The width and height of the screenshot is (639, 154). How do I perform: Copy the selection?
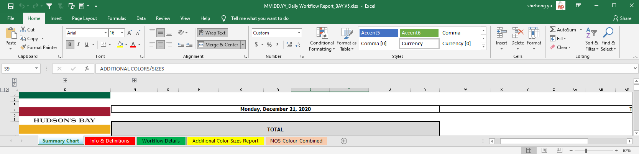pos(30,39)
